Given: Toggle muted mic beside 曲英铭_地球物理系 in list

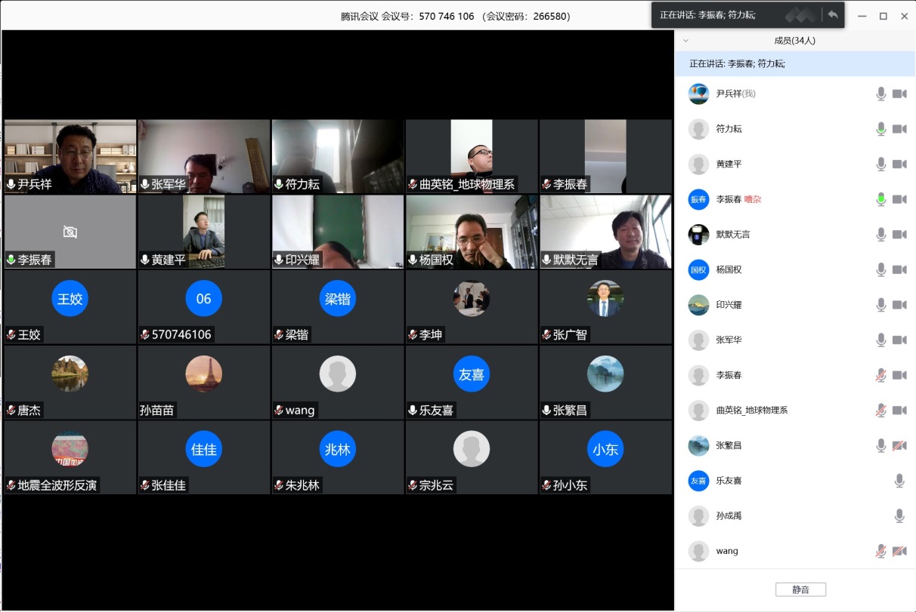Looking at the screenshot, I should click(x=880, y=411).
